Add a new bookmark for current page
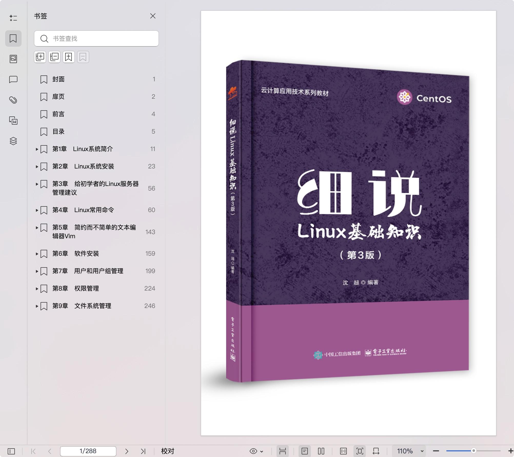Image resolution: width=514 pixels, height=457 pixels. [x=68, y=57]
